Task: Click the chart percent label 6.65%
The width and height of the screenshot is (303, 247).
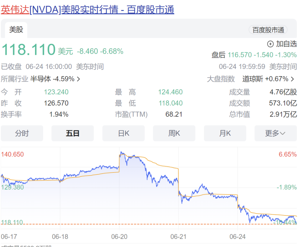Action: click(288, 154)
